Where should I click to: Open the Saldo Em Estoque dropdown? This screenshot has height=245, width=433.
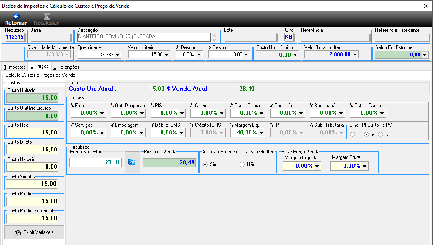(425, 55)
